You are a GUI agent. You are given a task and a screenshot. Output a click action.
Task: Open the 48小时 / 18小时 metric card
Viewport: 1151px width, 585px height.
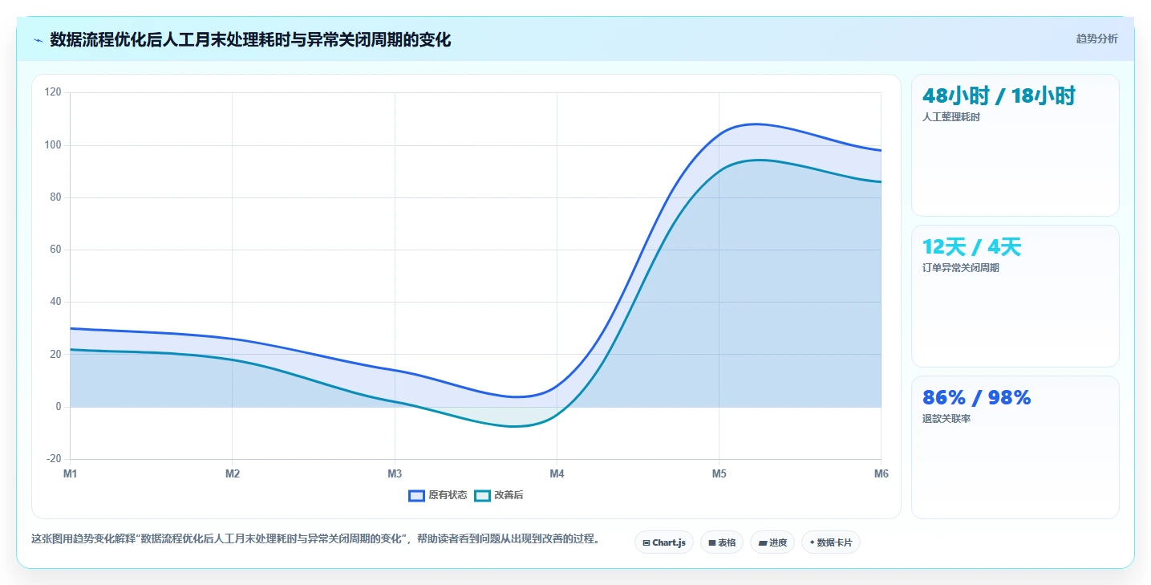point(1015,145)
